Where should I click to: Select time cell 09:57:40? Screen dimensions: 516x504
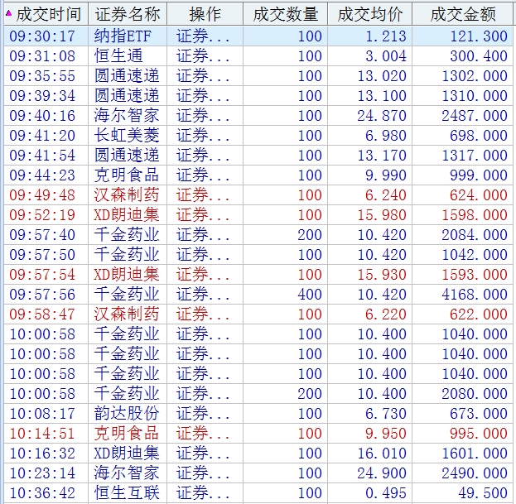pos(42,235)
